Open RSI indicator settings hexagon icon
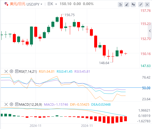The height and width of the screenshot is (129, 152). tap(12, 71)
